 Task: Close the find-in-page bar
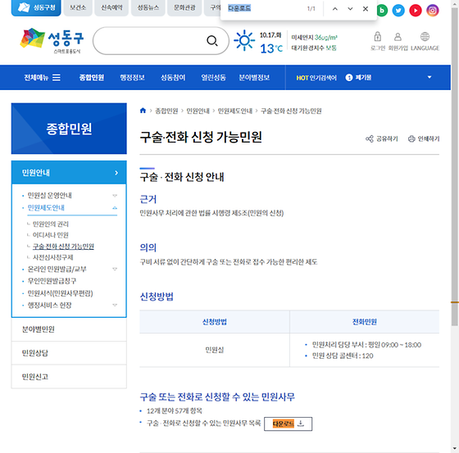(366, 9)
